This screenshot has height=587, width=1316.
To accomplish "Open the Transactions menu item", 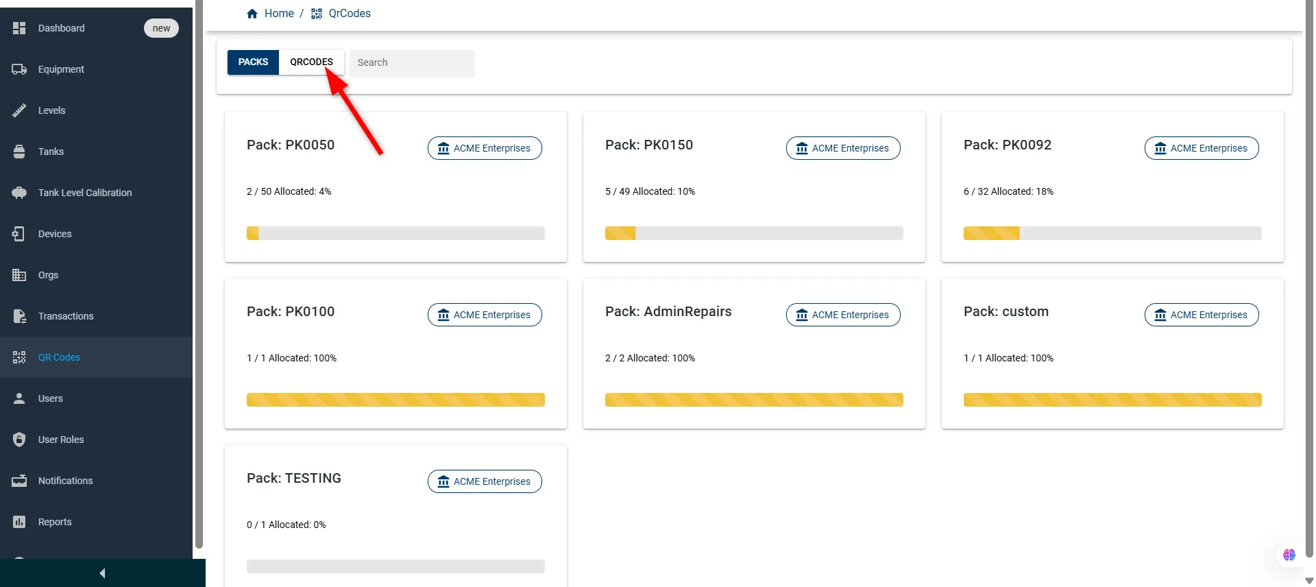I will pos(96,316).
